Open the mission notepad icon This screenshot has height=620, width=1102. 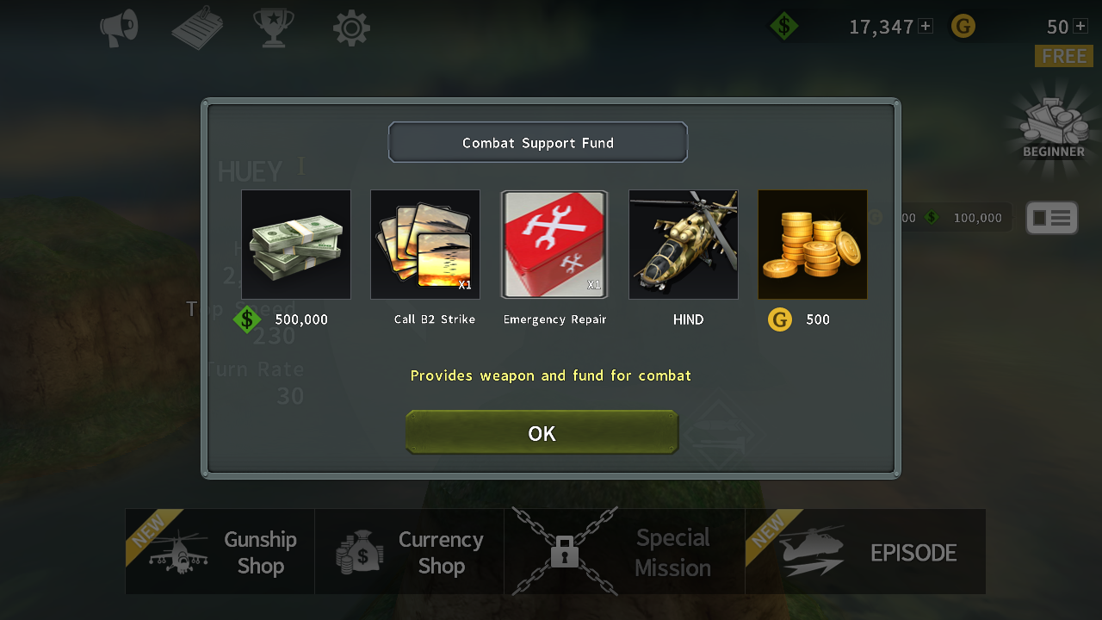tap(197, 28)
